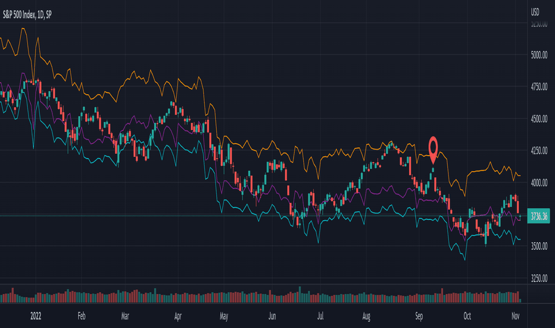Click the 4750.00 price axis label
This screenshot has height=328, width=555.
(539, 86)
